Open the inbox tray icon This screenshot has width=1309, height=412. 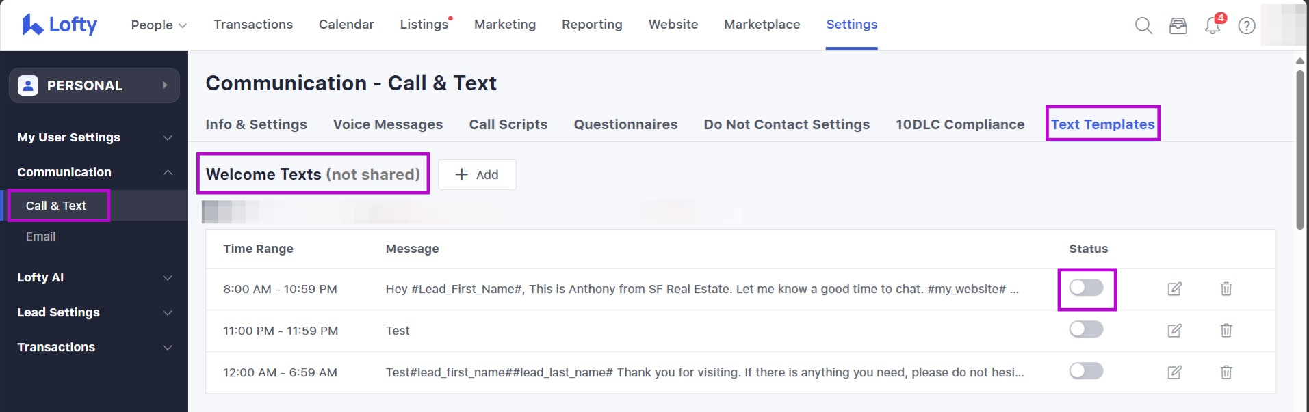coord(1178,26)
